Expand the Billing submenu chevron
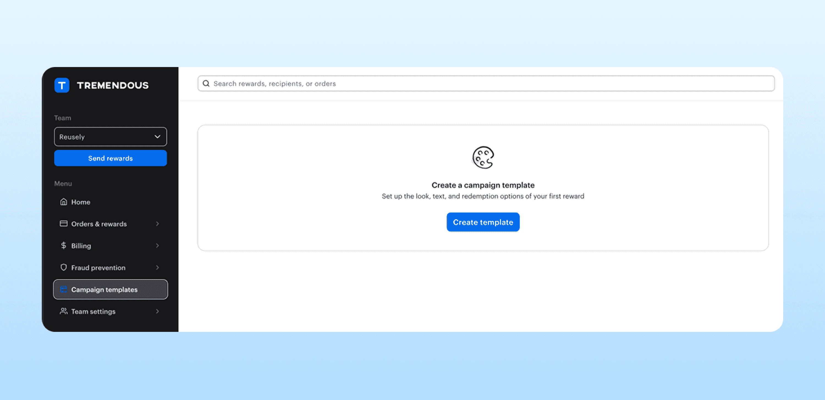 click(x=157, y=245)
